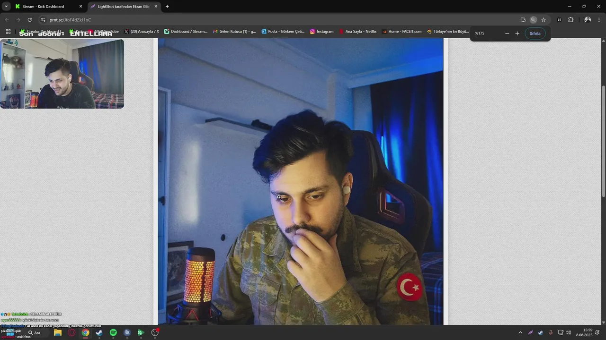The height and width of the screenshot is (340, 606).
Task: Open a new browser tab
Action: [167, 7]
